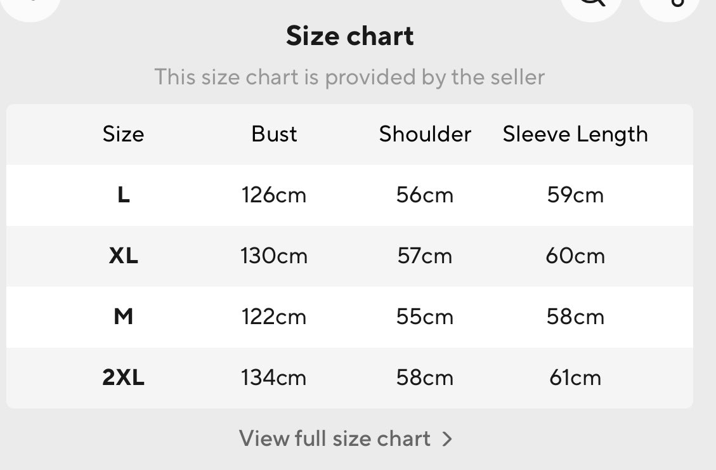The image size is (716, 470).
Task: Select the XL size row label
Action: pos(123,256)
